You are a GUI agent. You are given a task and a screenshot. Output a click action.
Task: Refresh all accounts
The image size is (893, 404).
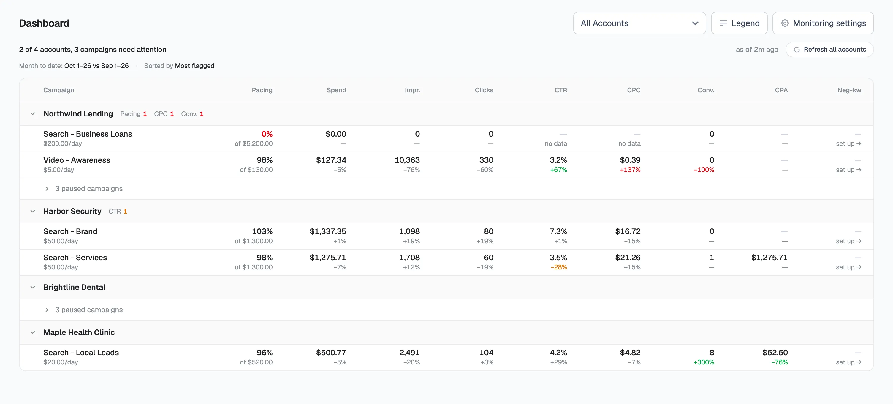click(829, 50)
